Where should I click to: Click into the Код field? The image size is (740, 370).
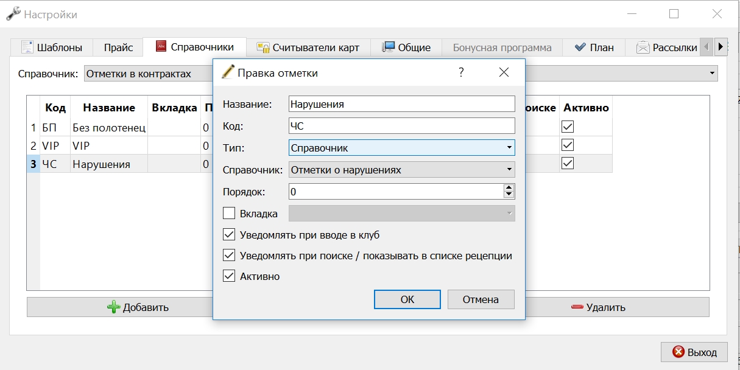pos(401,126)
